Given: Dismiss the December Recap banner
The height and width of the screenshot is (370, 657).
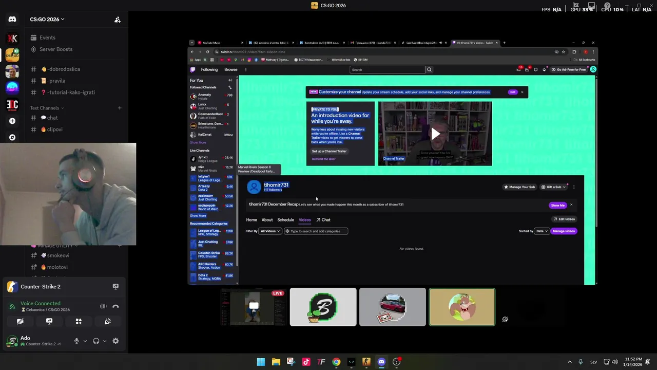Looking at the screenshot, I should pos(571,205).
